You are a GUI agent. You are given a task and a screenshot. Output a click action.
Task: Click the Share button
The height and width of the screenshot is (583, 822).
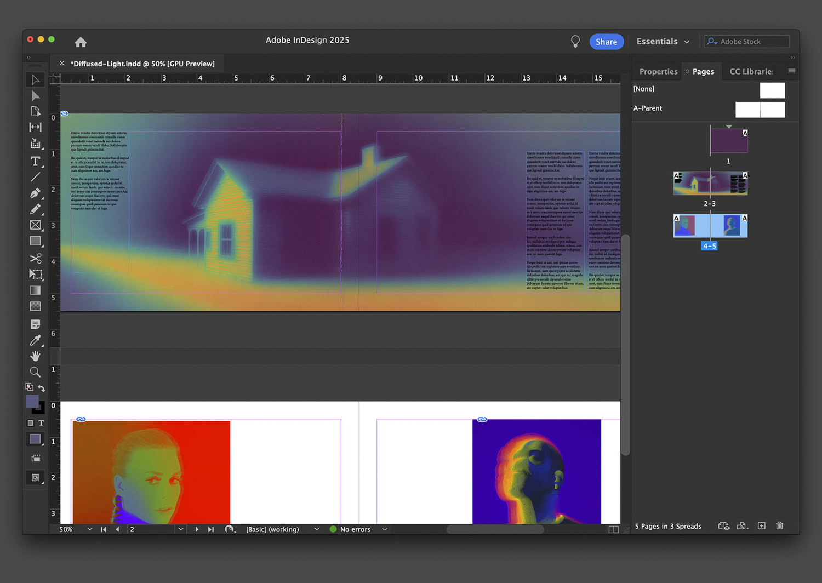pyautogui.click(x=606, y=42)
